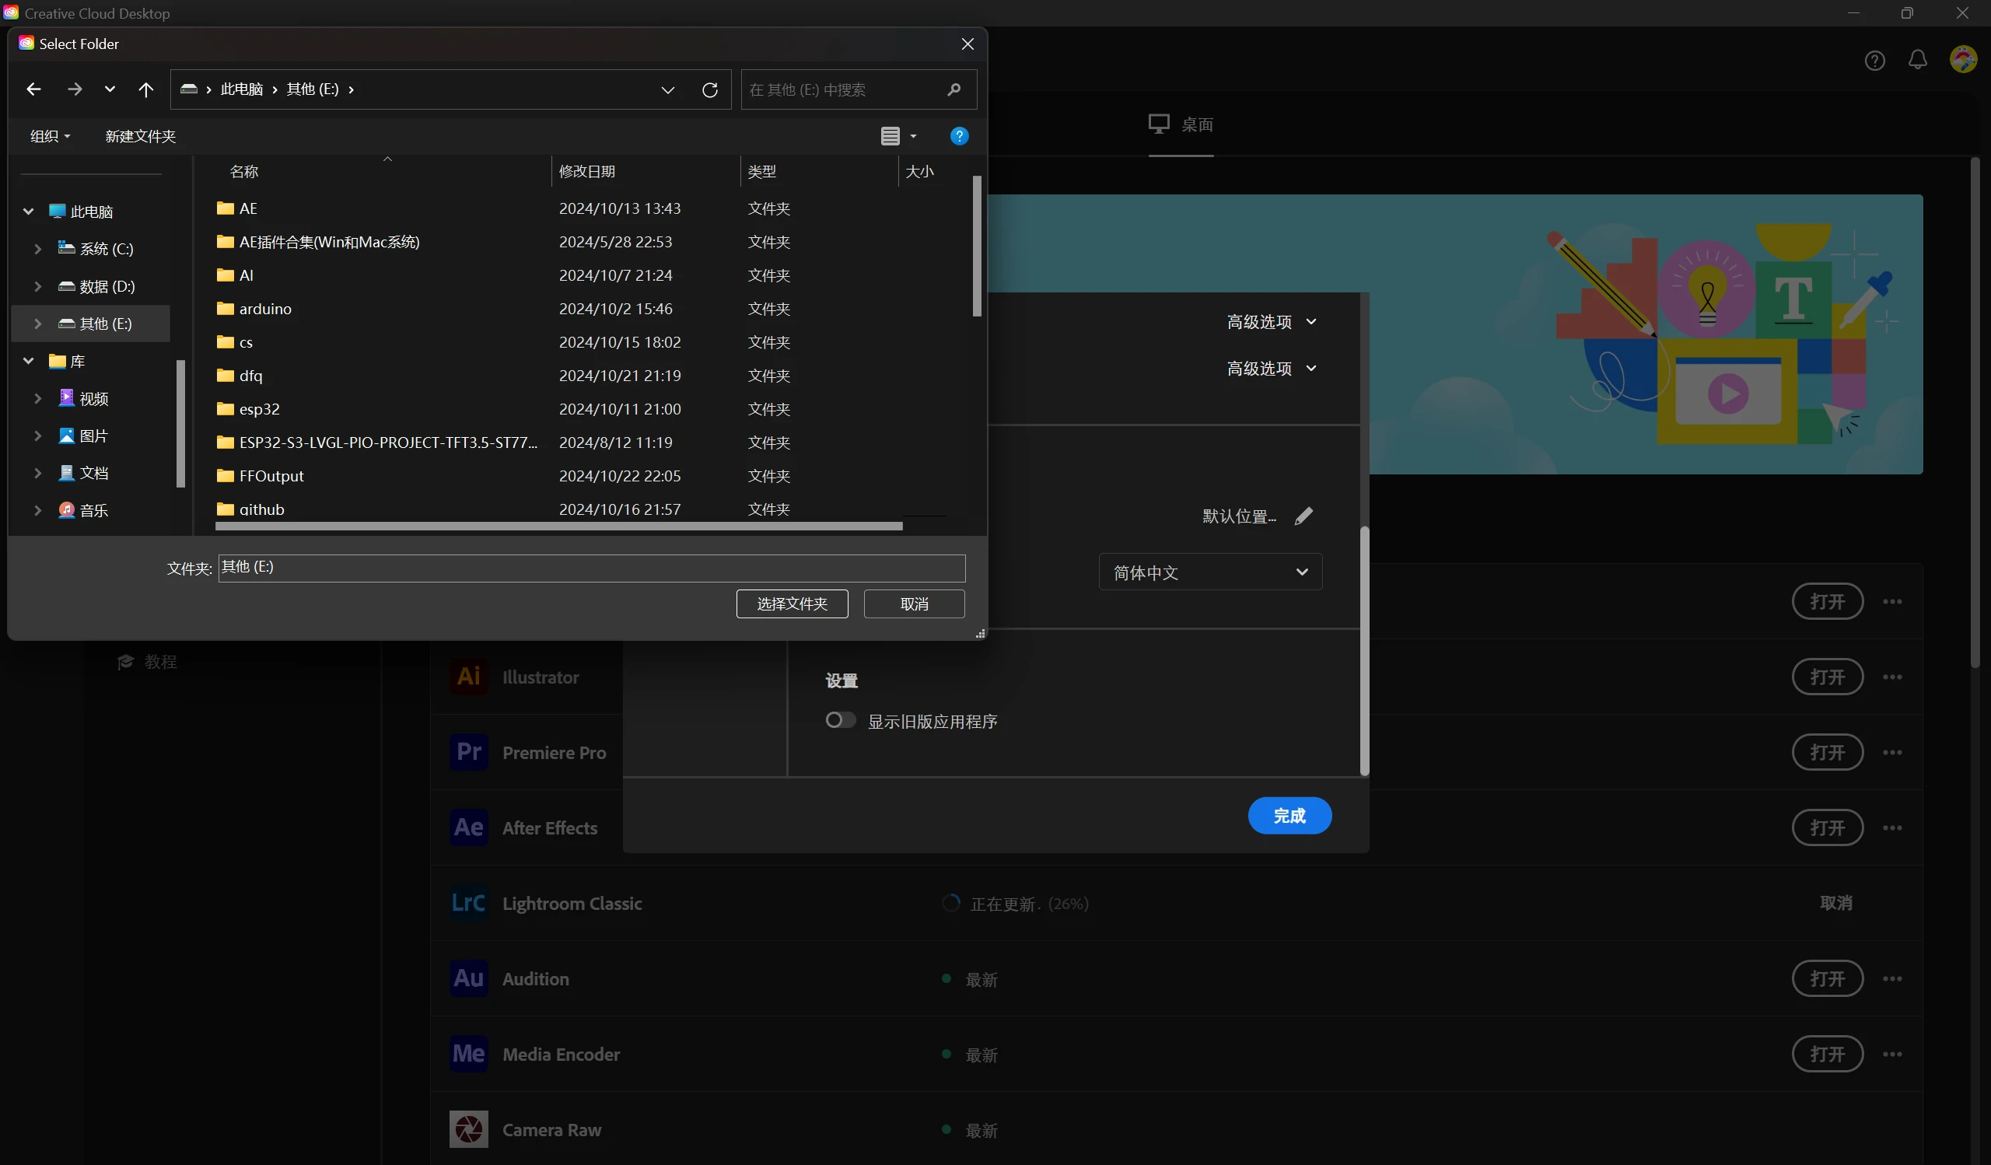Click the Creative Cloud help circle icon
This screenshot has width=1991, height=1165.
(1874, 61)
